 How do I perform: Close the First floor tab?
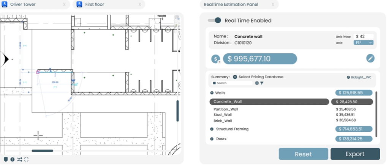click(140, 5)
